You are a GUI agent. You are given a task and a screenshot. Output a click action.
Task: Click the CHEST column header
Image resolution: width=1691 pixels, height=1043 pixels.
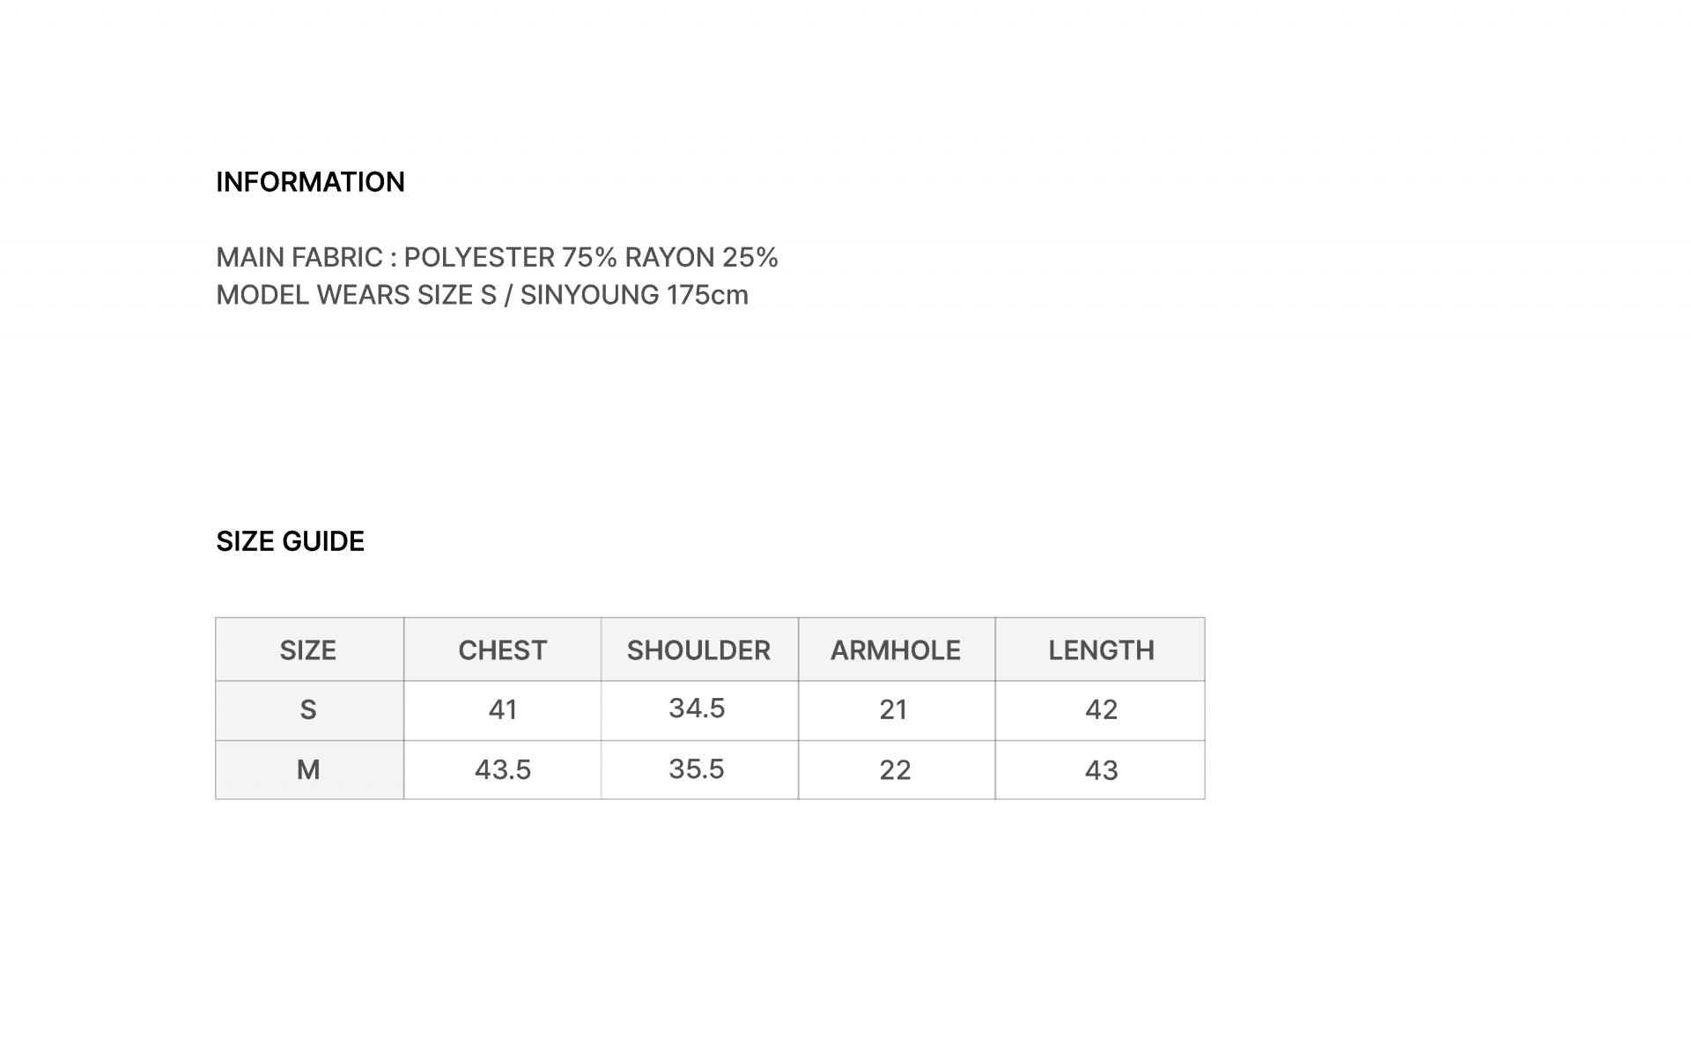(x=502, y=650)
